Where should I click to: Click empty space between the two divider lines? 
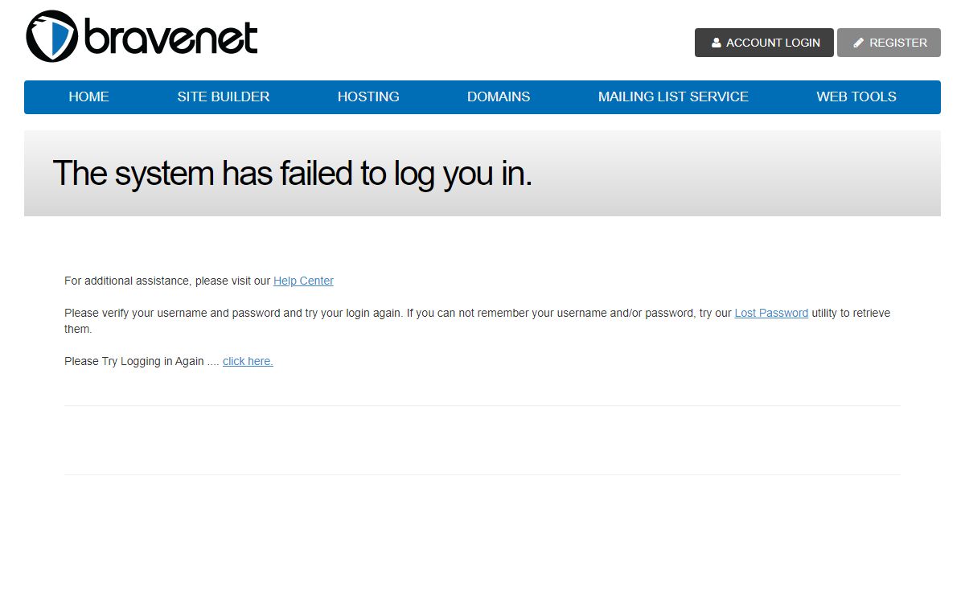(x=482, y=440)
